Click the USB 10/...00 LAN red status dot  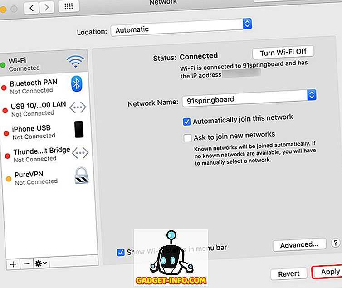(5, 111)
